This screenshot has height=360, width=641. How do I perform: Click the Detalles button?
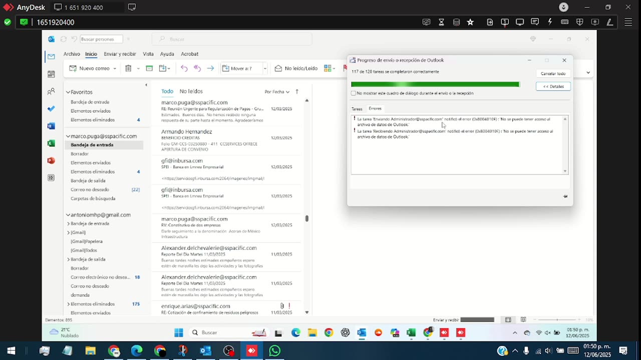click(553, 86)
